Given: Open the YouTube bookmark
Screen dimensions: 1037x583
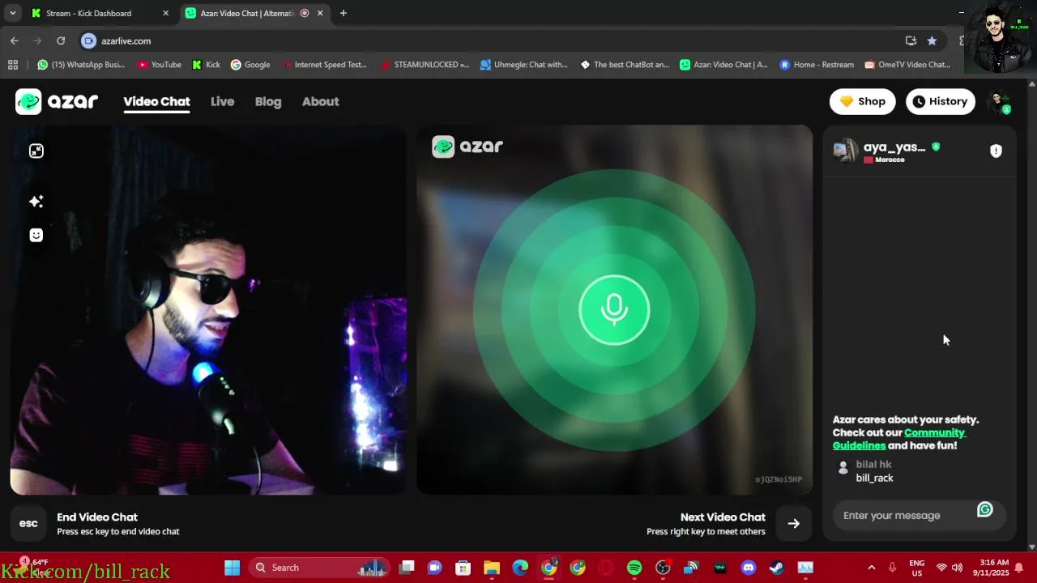Looking at the screenshot, I should coord(159,65).
